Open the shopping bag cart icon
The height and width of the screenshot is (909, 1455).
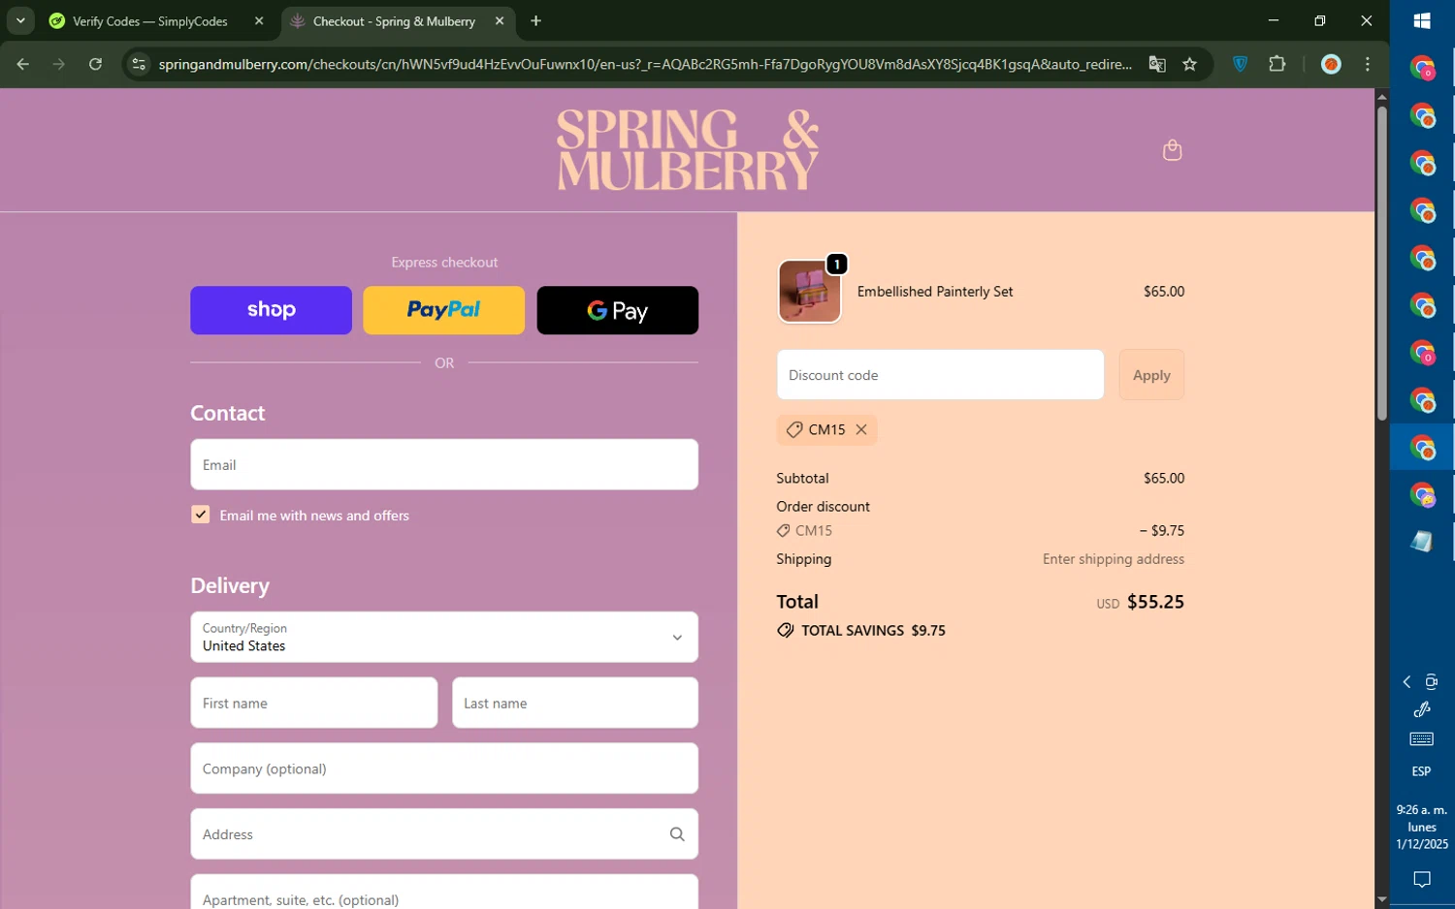pos(1172,150)
